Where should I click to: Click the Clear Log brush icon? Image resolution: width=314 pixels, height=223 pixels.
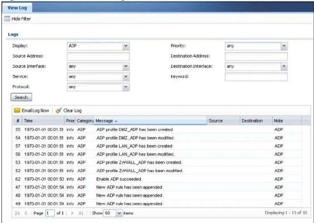coord(58,110)
